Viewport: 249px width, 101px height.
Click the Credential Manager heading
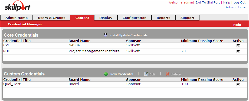25,24
